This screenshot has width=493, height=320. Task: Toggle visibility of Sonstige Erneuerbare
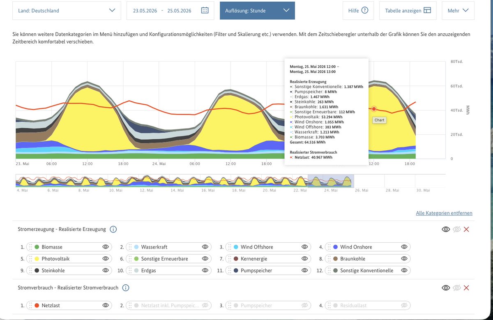[205, 259]
